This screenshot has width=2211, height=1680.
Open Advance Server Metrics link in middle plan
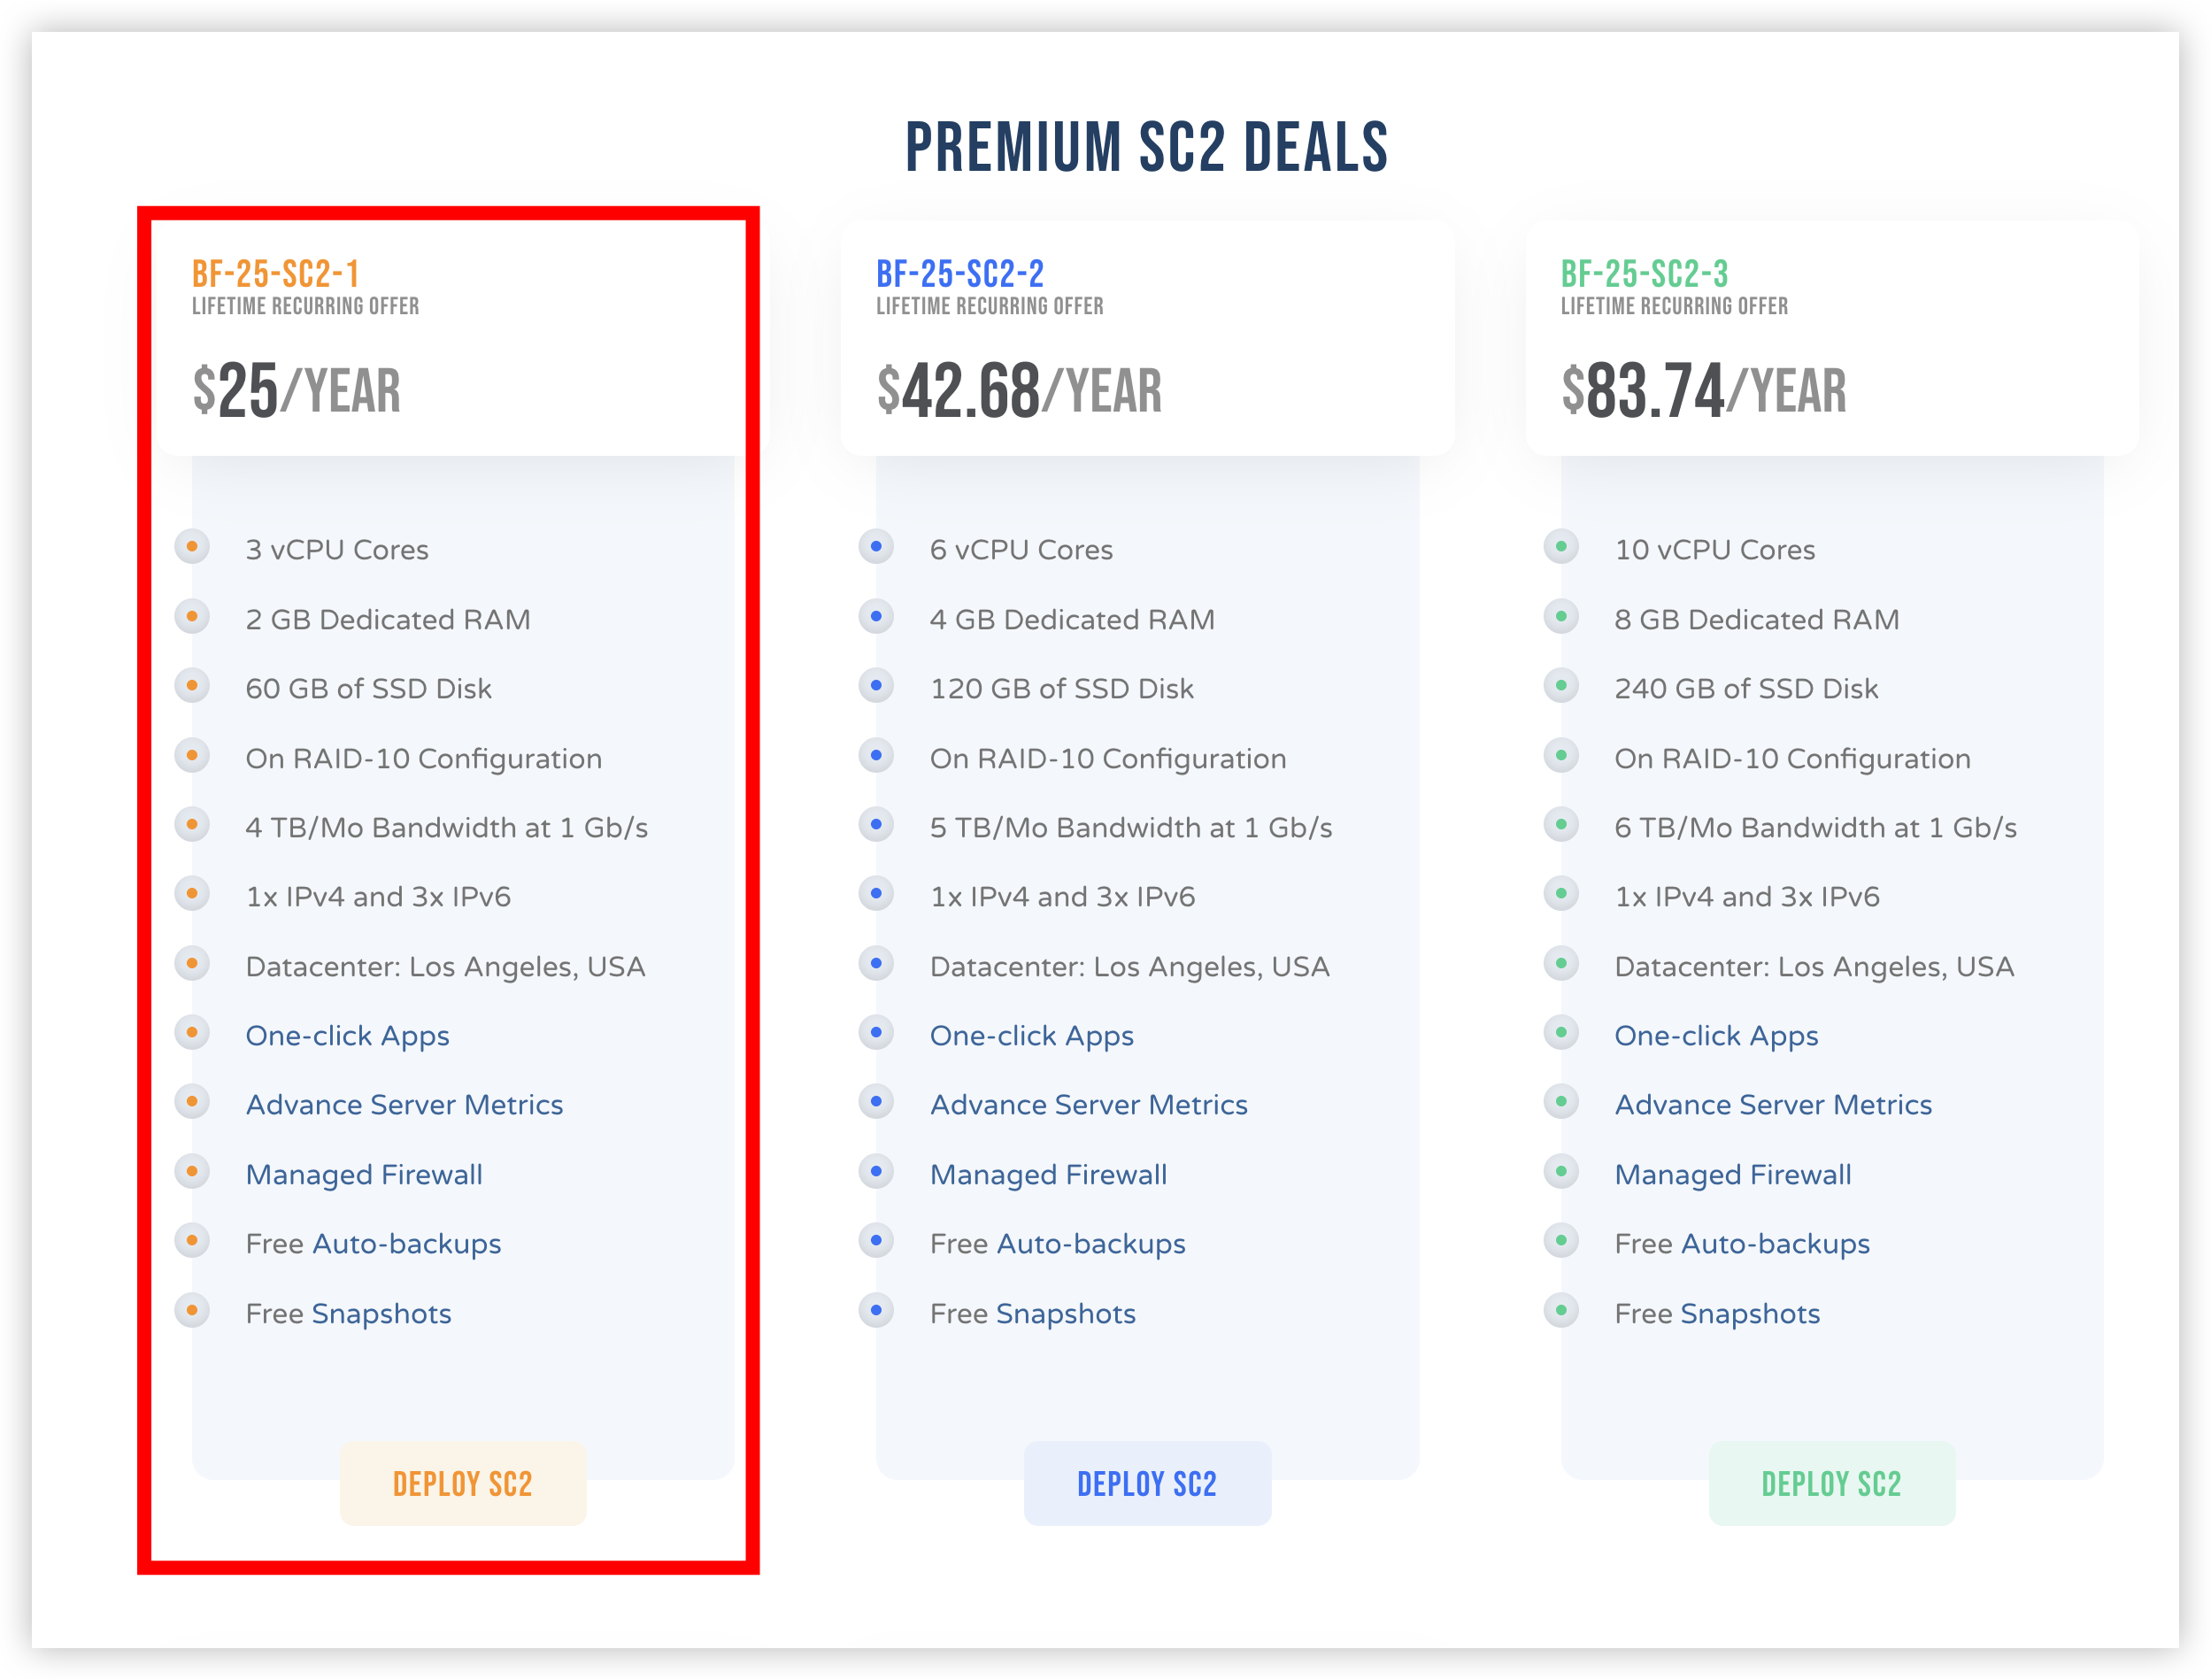point(1088,1104)
